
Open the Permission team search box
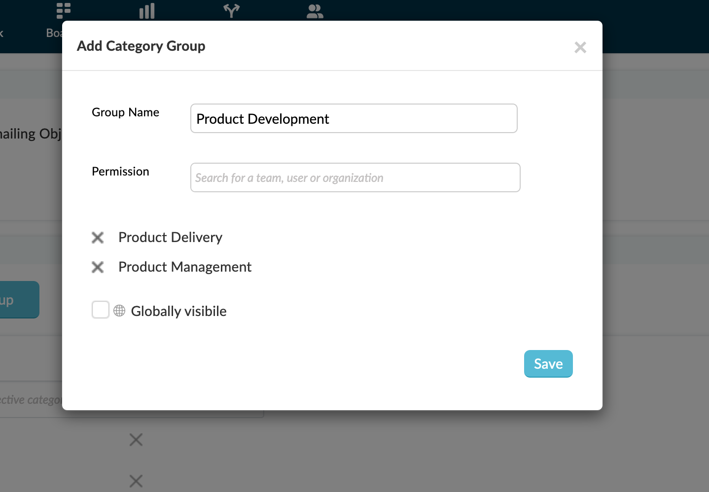355,177
